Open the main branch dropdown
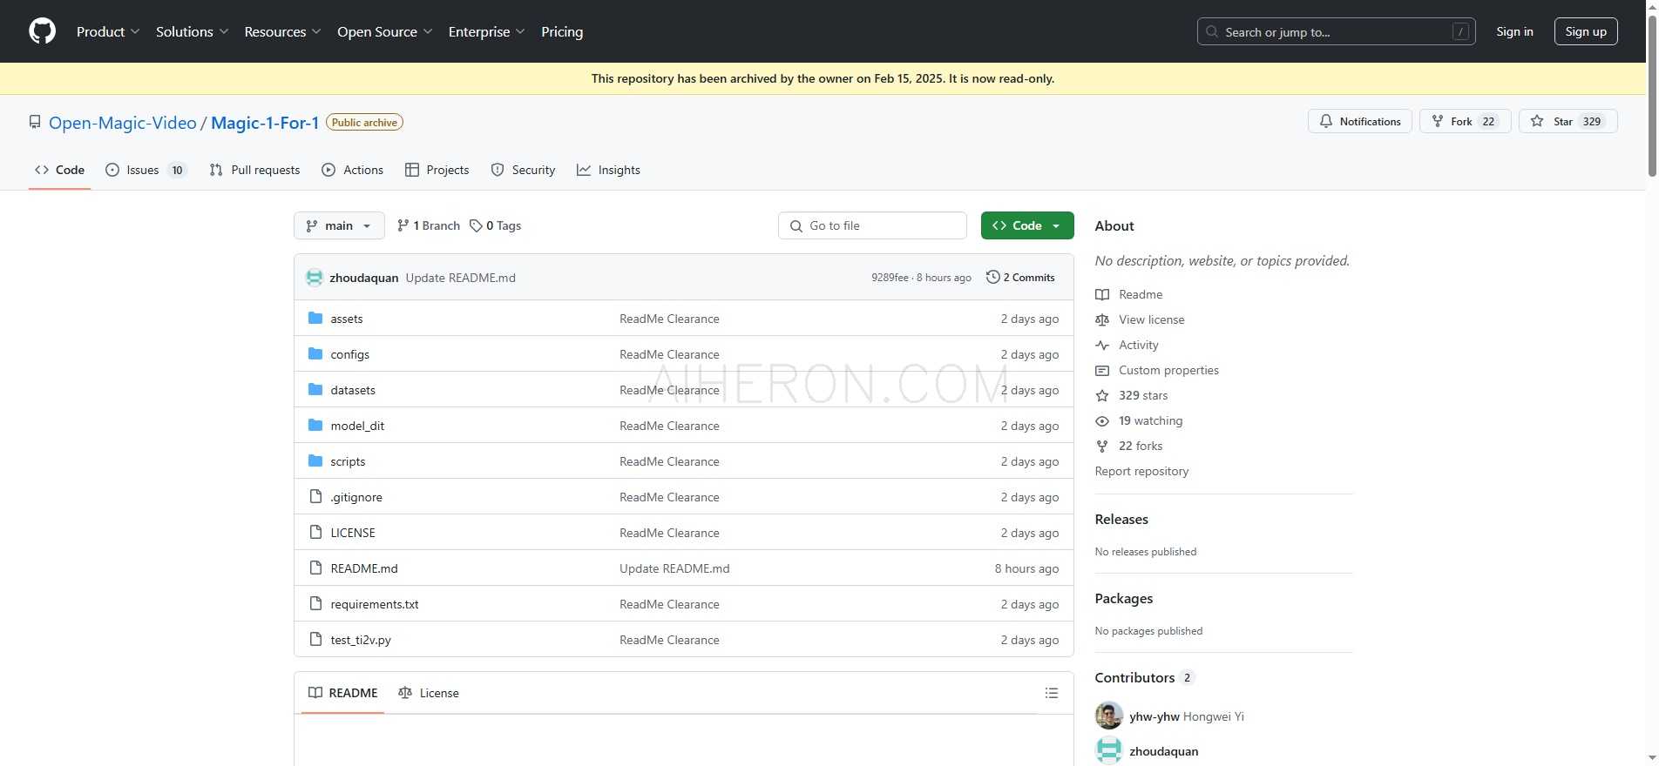This screenshot has height=766, width=1659. pos(339,225)
